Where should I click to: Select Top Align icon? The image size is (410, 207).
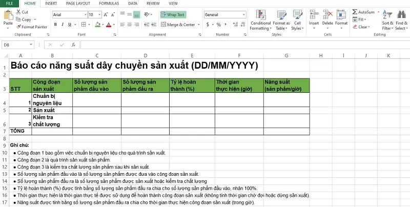(122, 15)
